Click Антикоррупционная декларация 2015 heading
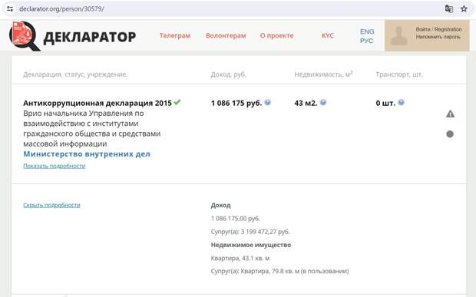This screenshot has width=476, height=297. [98, 103]
